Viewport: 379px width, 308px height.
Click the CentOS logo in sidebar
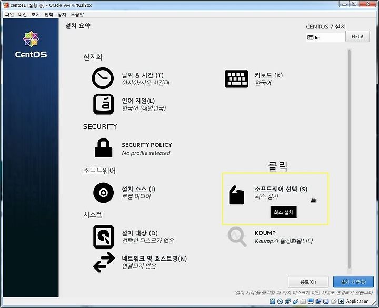coord(31,44)
